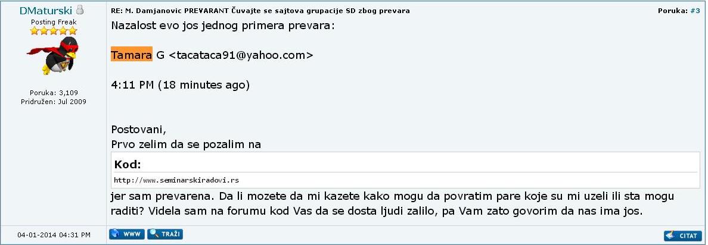Click the paragraph beginning jer sam prevarena

392,203
